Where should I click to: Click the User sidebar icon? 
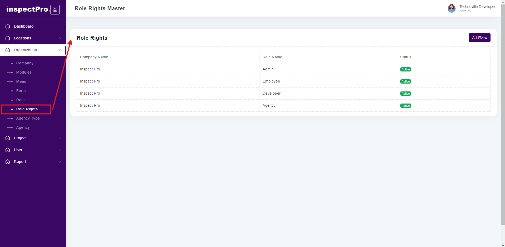click(8, 150)
